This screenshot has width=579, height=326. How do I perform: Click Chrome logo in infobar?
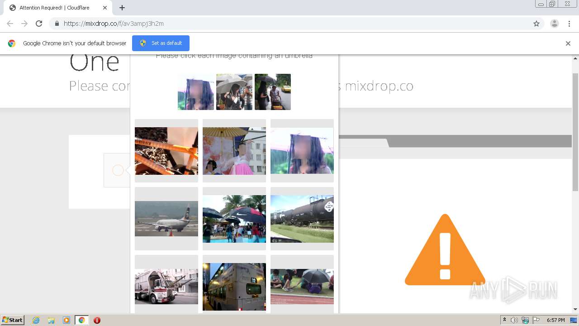(12, 43)
